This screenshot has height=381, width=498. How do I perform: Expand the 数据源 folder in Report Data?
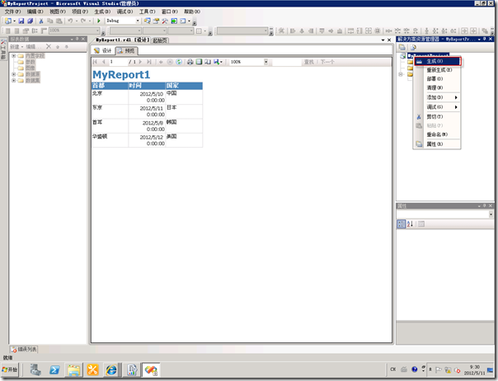tap(13, 73)
